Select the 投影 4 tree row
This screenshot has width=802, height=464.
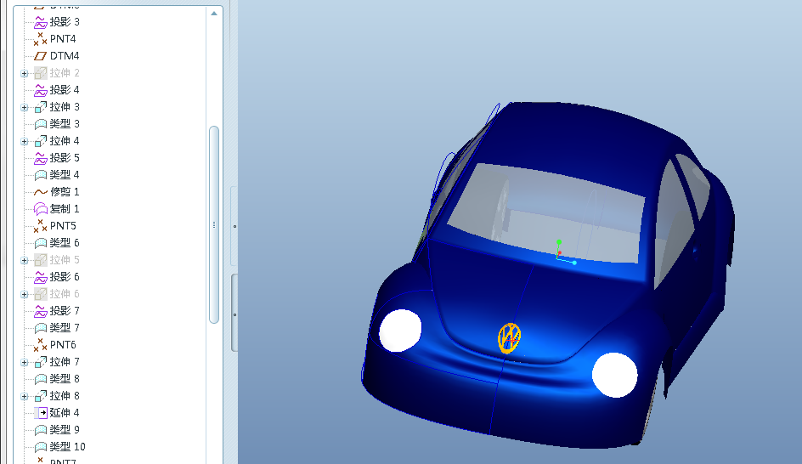(x=57, y=90)
